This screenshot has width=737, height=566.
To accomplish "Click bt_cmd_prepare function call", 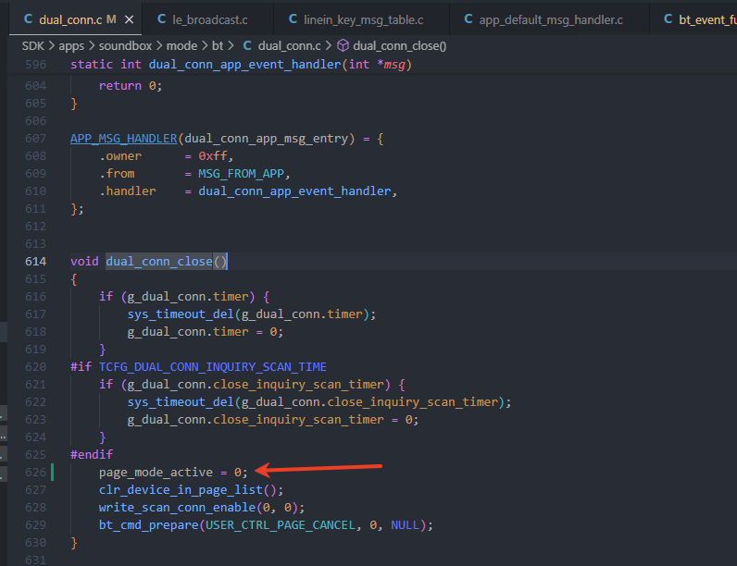I will (x=148, y=524).
